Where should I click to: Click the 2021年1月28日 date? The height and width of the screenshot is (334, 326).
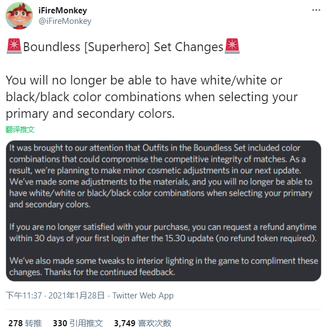tap(77, 295)
